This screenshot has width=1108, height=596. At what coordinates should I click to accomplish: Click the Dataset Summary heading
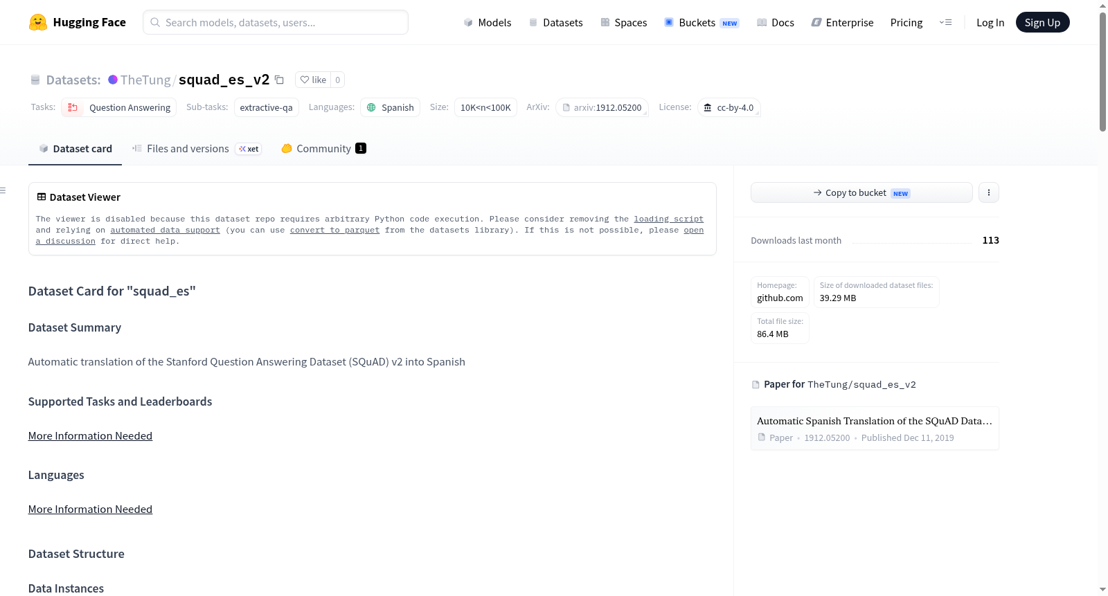(75, 327)
